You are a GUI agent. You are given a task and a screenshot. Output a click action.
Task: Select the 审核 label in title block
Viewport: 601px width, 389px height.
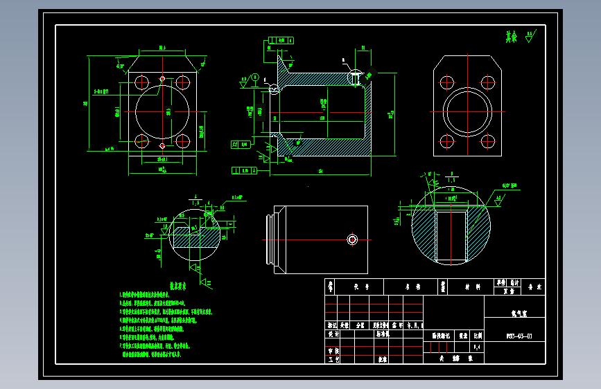333,351
